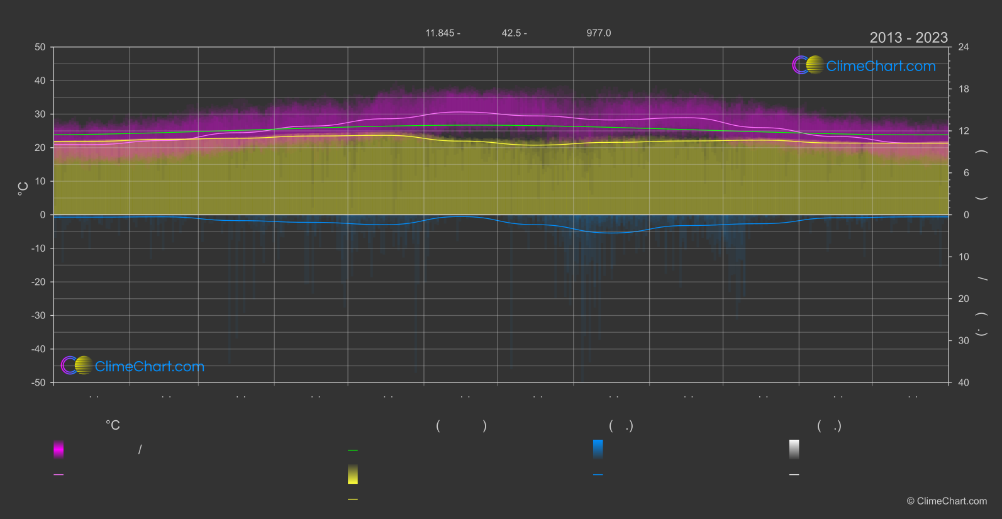Click the 42.5 value in the chart header
The image size is (1002, 519).
(x=511, y=33)
